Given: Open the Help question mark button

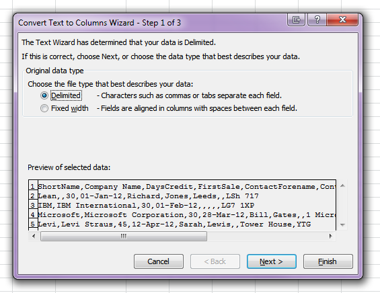Looking at the screenshot, I should [317, 19].
